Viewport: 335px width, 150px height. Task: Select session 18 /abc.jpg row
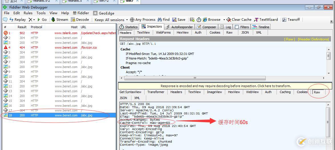coord(59,115)
